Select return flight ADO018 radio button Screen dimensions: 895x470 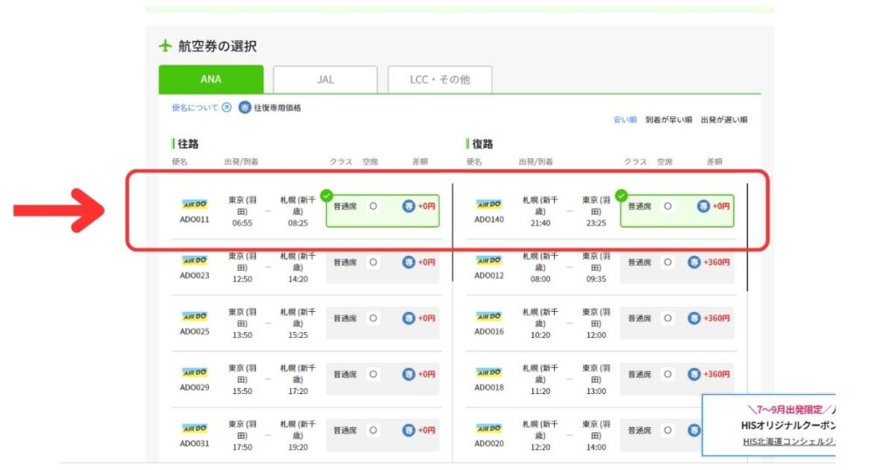coord(667,374)
